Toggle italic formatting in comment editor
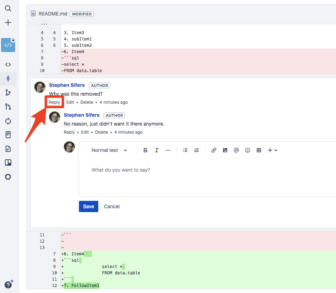The height and width of the screenshot is (293, 336). click(x=157, y=150)
